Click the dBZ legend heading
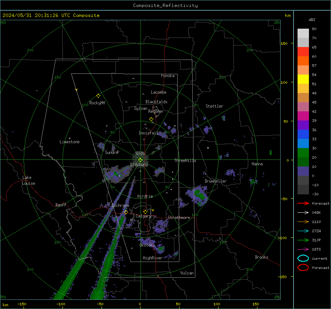The width and height of the screenshot is (331, 309). click(x=312, y=20)
